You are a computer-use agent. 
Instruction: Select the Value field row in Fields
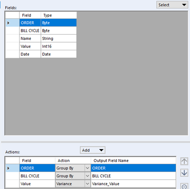pos(41,46)
